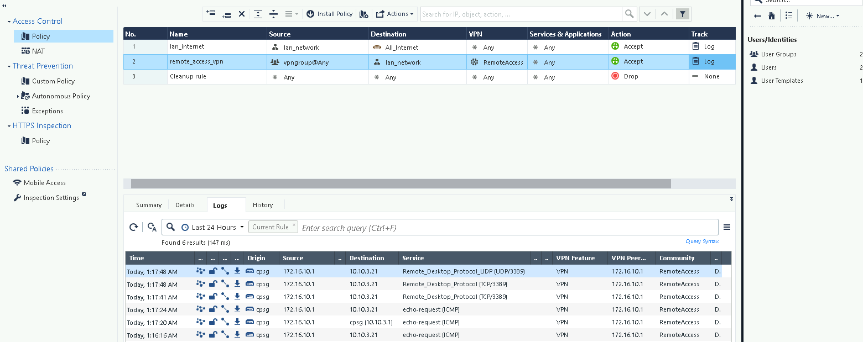This screenshot has height=342, width=863.
Task: Switch to the Summary tab
Action: coord(149,205)
